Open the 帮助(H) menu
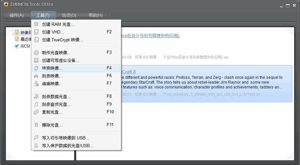The width and height of the screenshot is (300, 165). coord(96,15)
